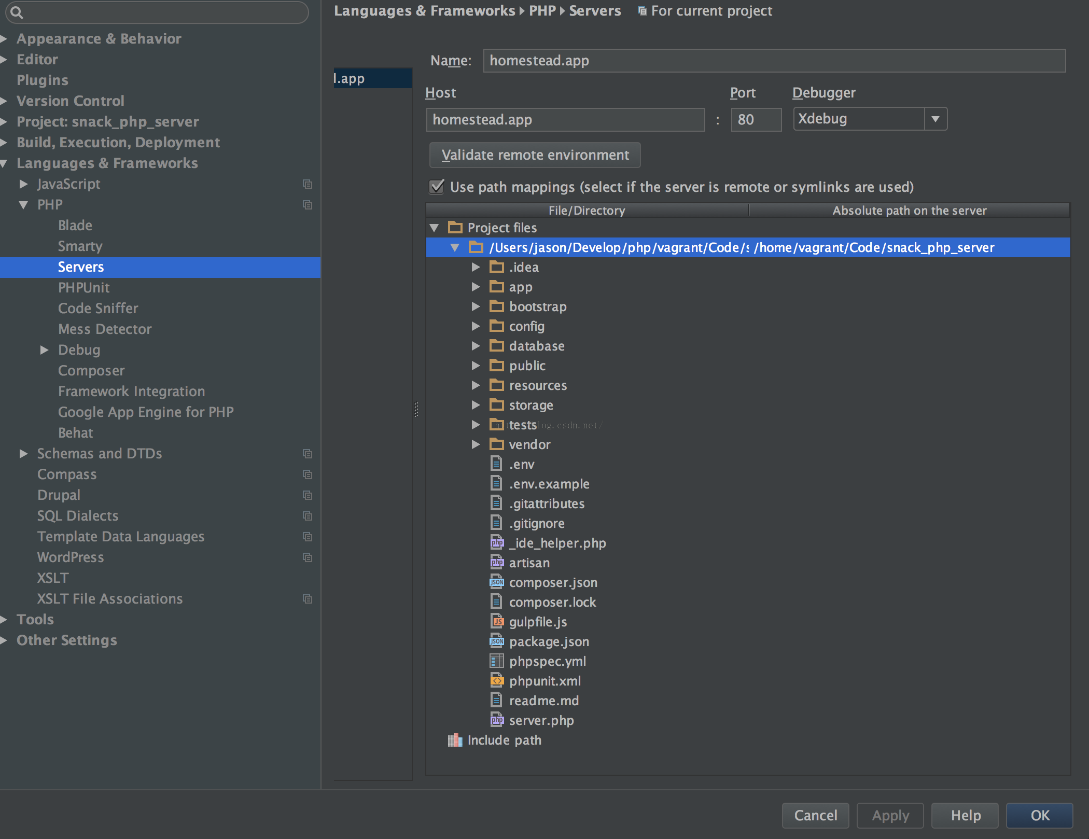The width and height of the screenshot is (1089, 839).
Task: Click project-level icon next to WordPress
Action: 308,557
